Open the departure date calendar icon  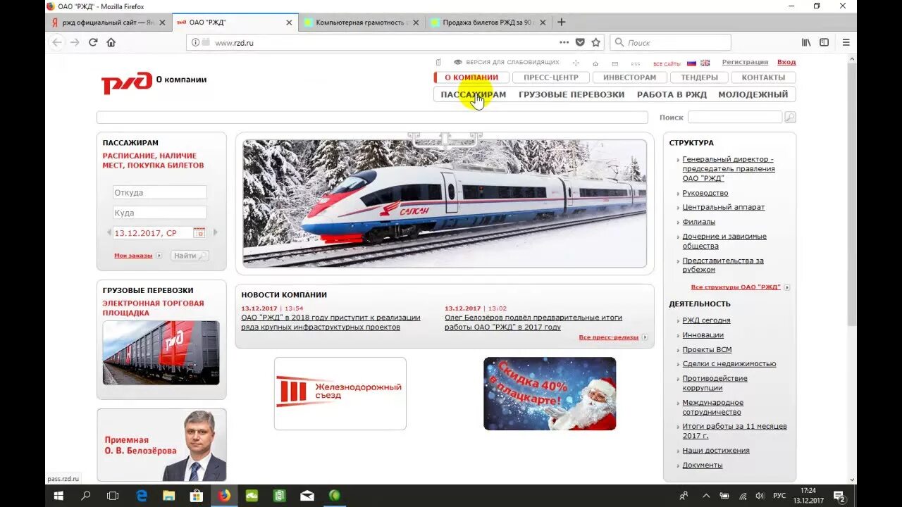[x=199, y=232]
